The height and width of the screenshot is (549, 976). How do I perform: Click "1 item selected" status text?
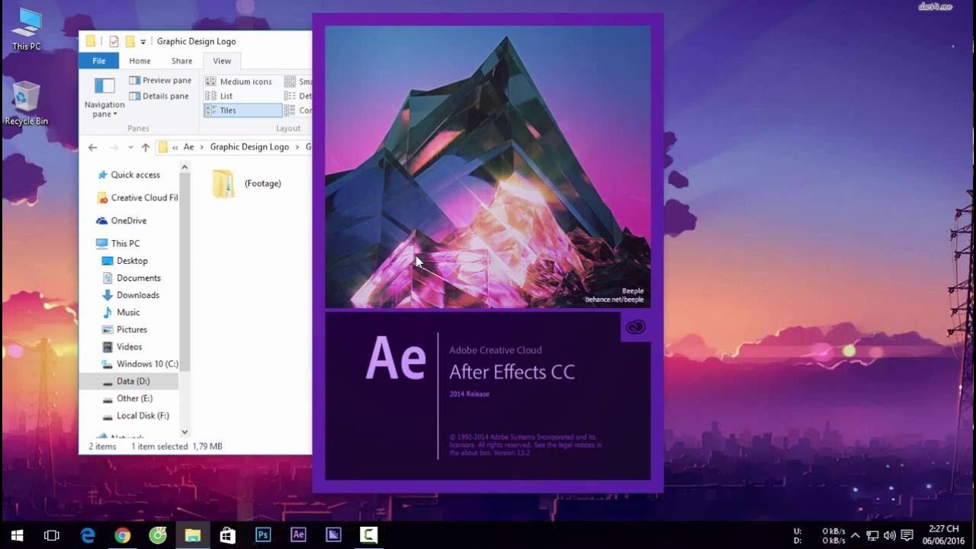point(159,447)
